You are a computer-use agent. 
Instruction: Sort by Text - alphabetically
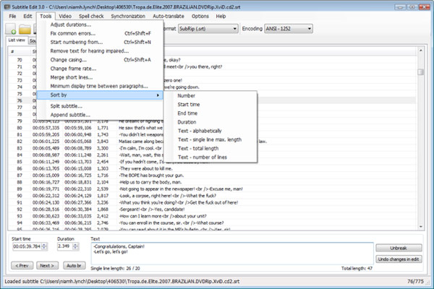[x=206, y=130]
